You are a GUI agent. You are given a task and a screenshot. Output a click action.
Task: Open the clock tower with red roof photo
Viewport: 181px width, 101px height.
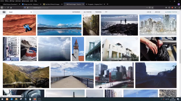pyautogui.click(x=78, y=49)
